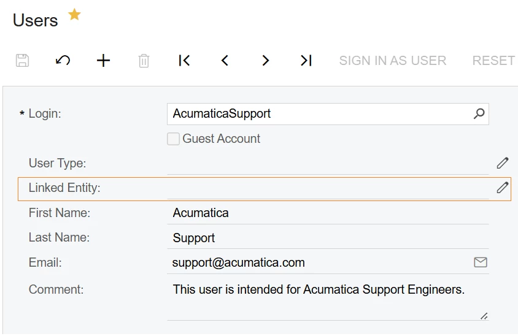The height and width of the screenshot is (336, 518).
Task: Go to the next user record
Action: pyautogui.click(x=265, y=61)
